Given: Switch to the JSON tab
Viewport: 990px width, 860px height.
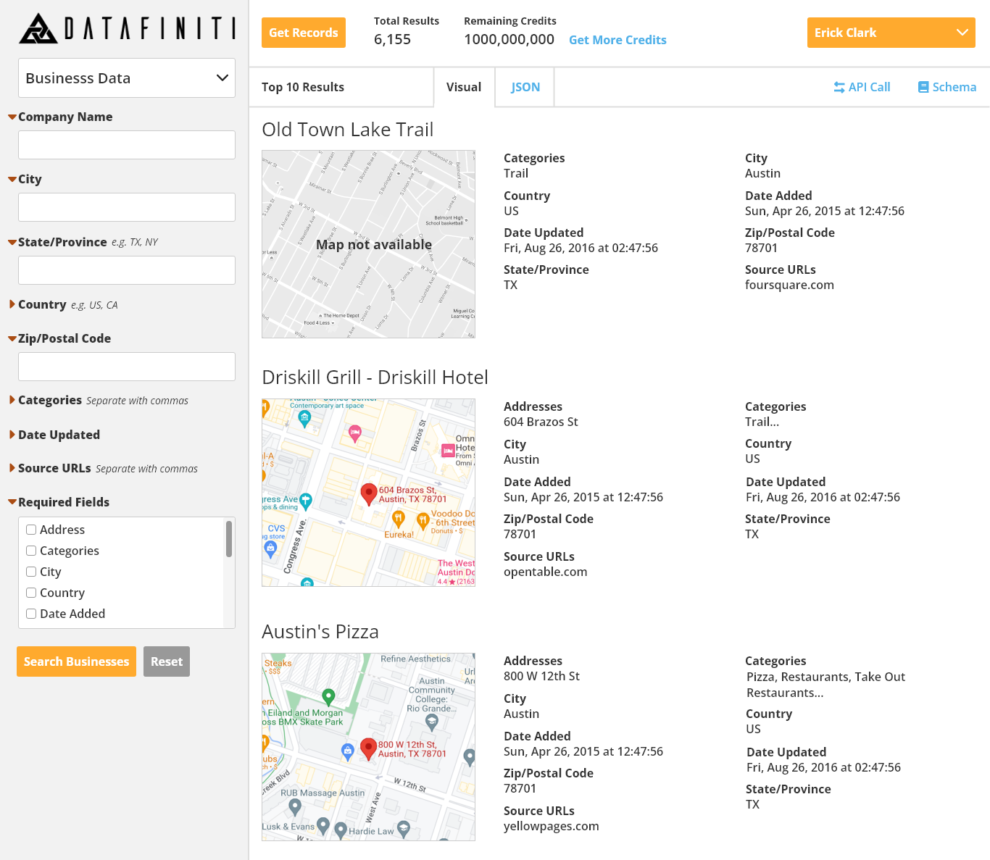Looking at the screenshot, I should 525,87.
